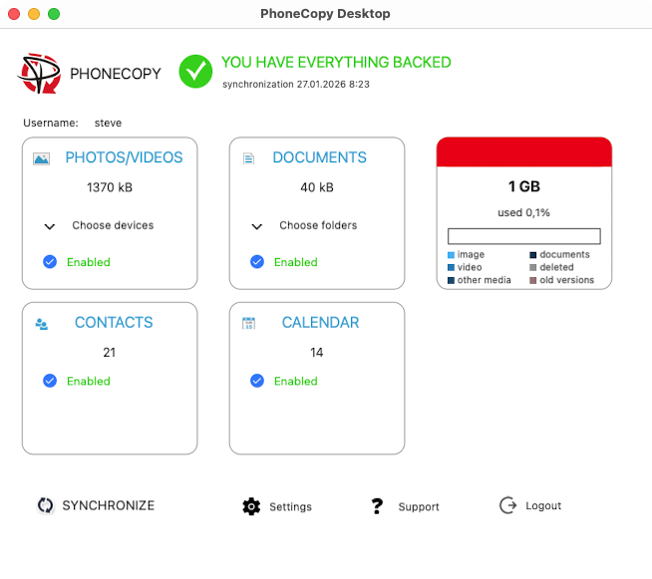Click the PhoneCopy red logo icon
652x579 pixels.
[x=39, y=73]
